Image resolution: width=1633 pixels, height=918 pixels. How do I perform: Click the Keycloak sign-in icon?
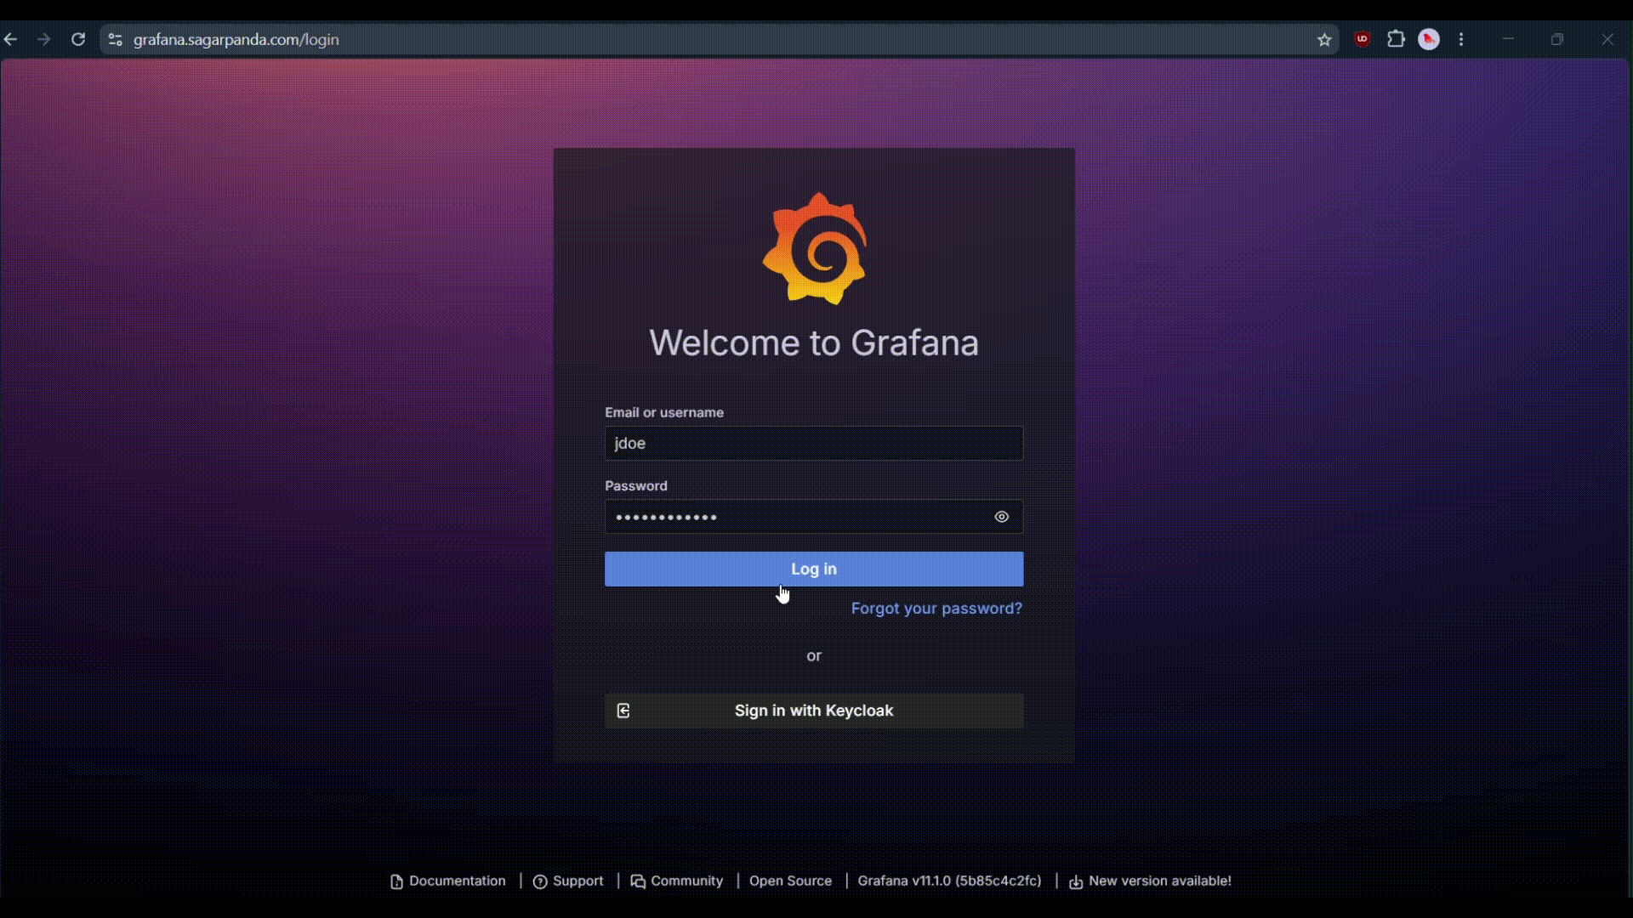623,711
